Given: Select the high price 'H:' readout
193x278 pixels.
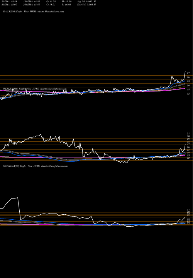Looking at the screenshot, I should pyautogui.click(x=67, y=2).
